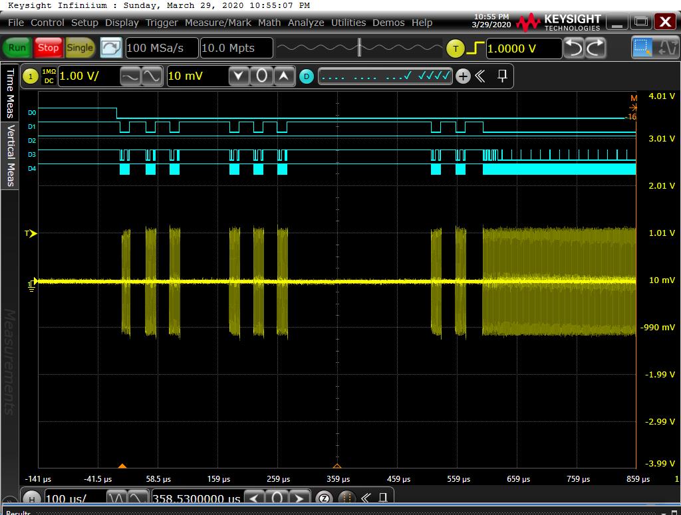Add a channel with the plus icon
The width and height of the screenshot is (681, 515).
pyautogui.click(x=462, y=76)
